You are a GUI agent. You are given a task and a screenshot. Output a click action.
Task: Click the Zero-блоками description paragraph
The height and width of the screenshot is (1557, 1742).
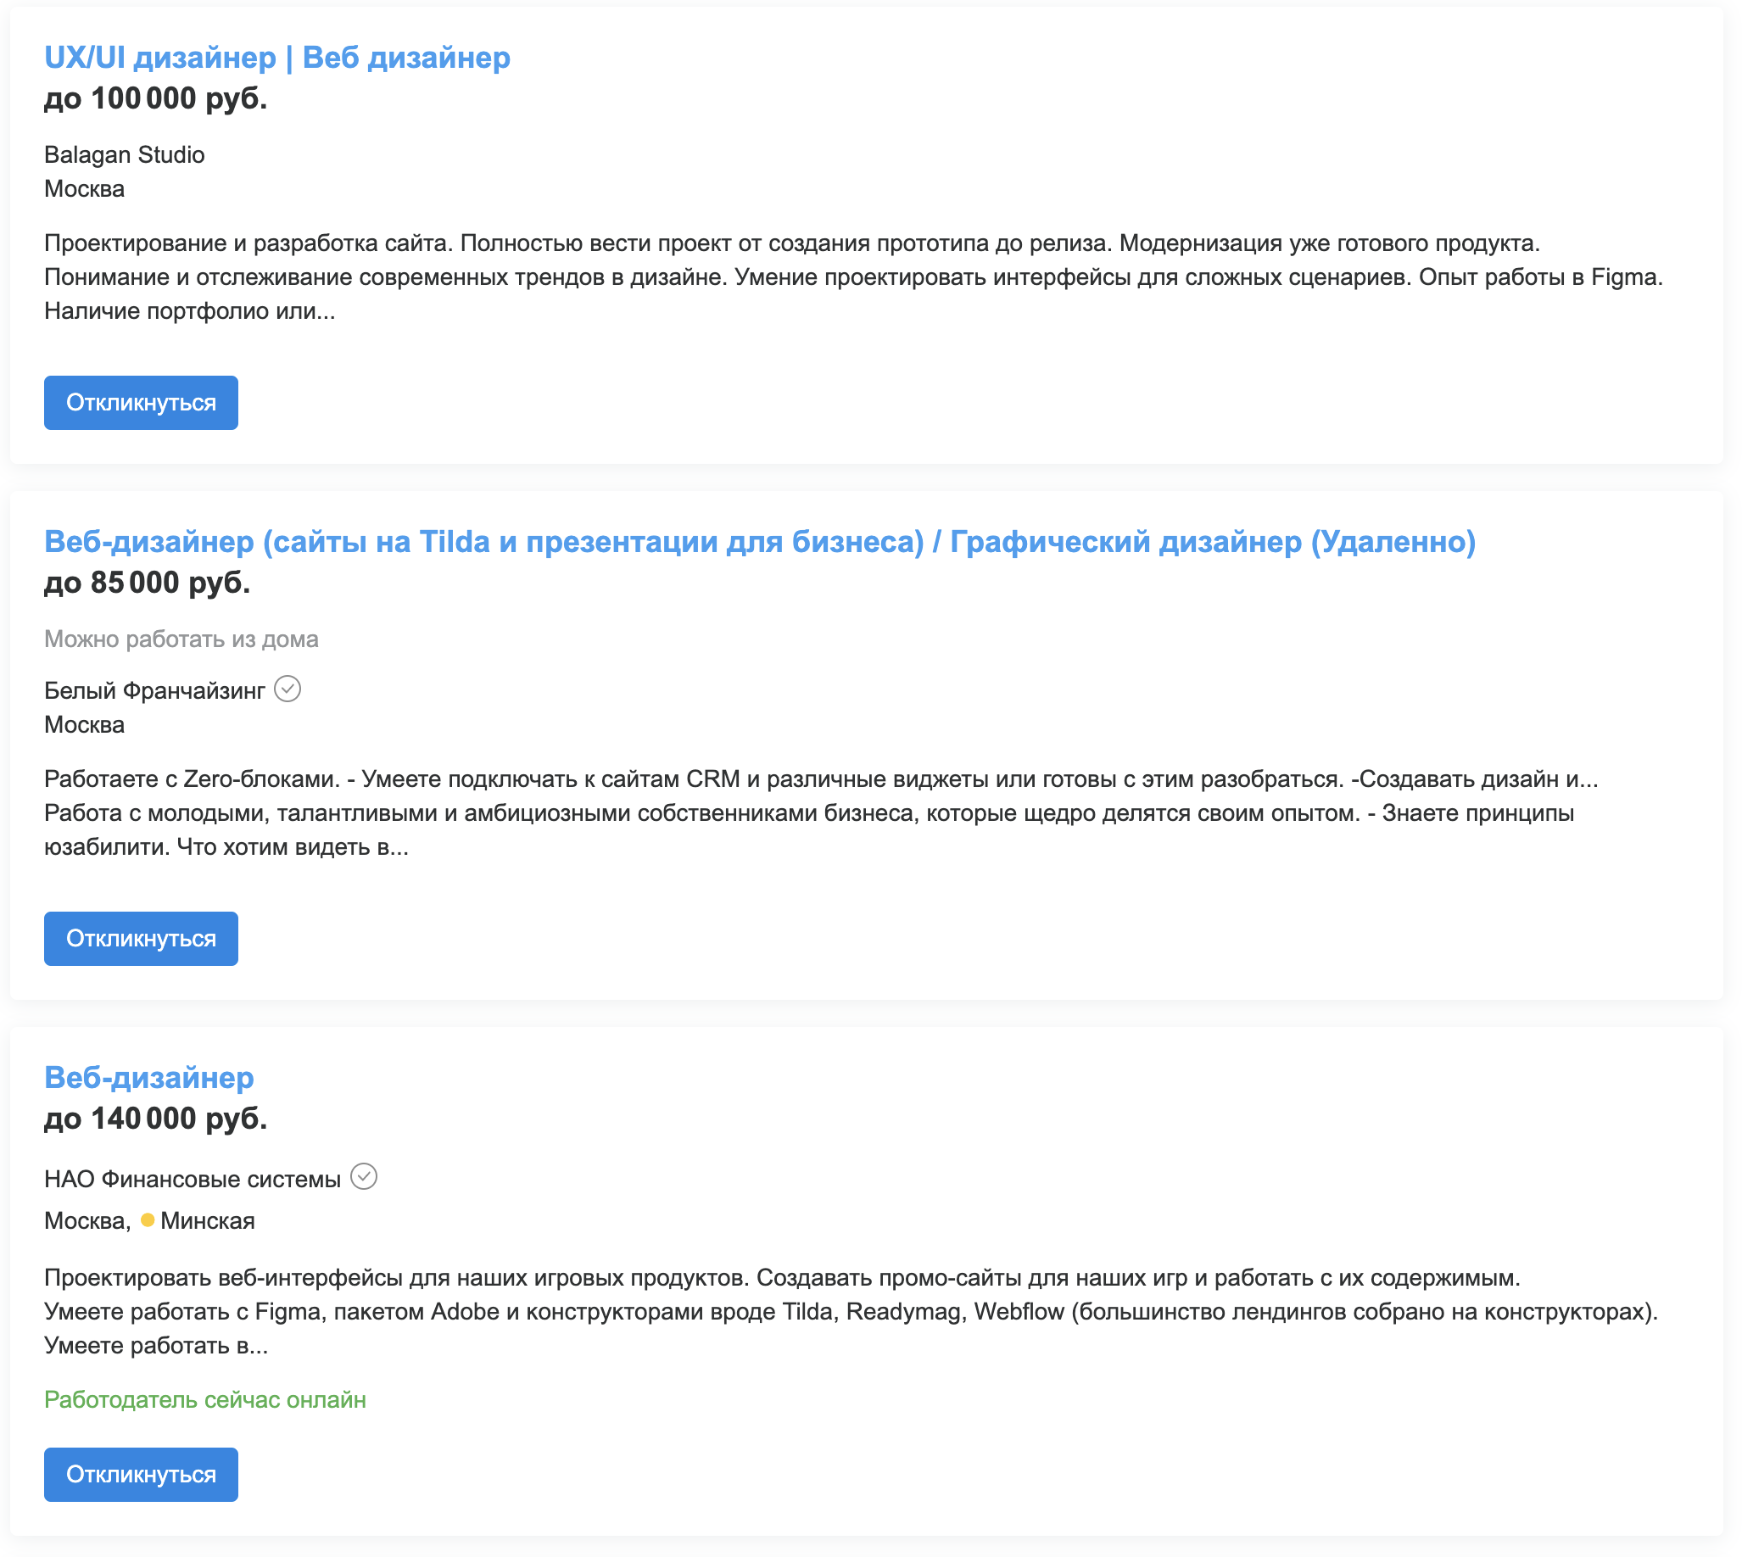pos(819,812)
